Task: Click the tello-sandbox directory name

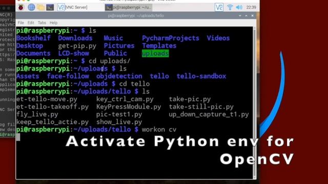Action: click(201, 76)
